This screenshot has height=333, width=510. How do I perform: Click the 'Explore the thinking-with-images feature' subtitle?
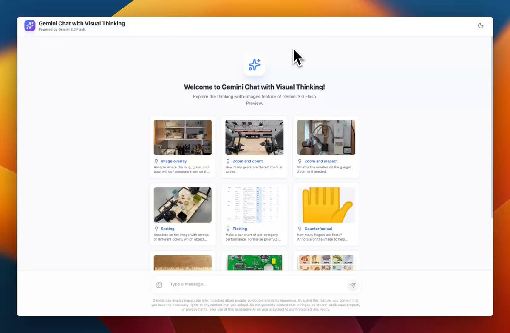pos(255,100)
